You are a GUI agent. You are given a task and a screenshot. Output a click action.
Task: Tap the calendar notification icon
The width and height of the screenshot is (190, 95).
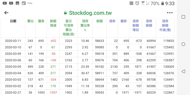point(24,3)
